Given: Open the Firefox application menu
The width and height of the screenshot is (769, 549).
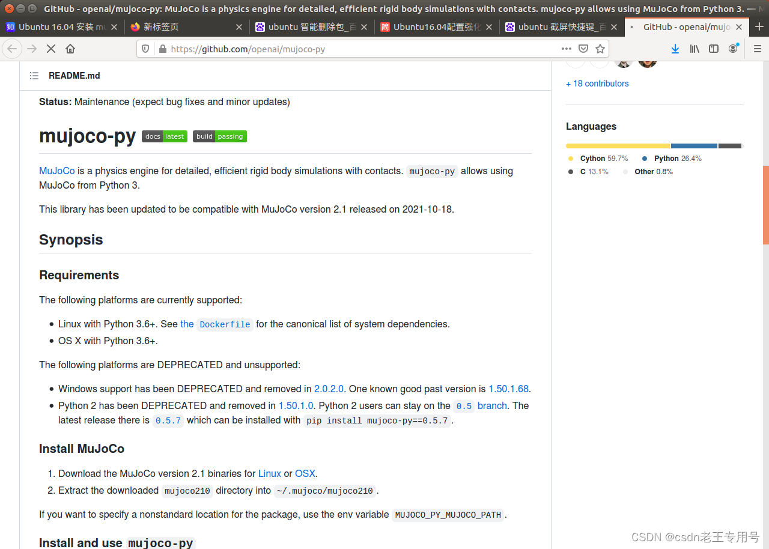Looking at the screenshot, I should 757,49.
